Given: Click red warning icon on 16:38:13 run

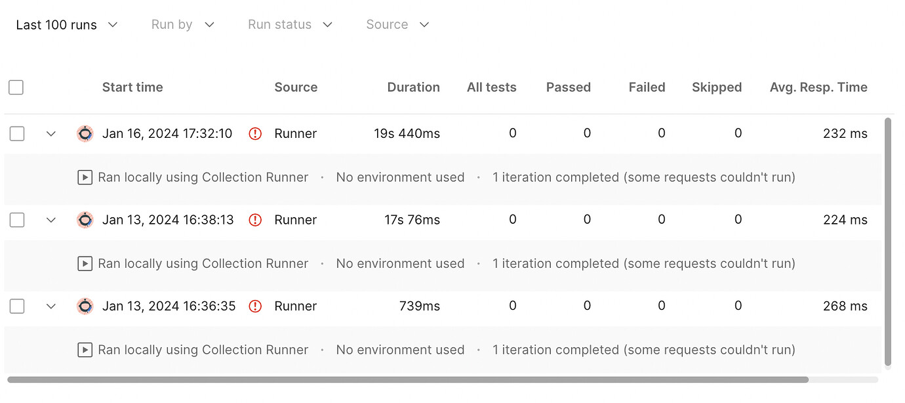Looking at the screenshot, I should [x=255, y=221].
